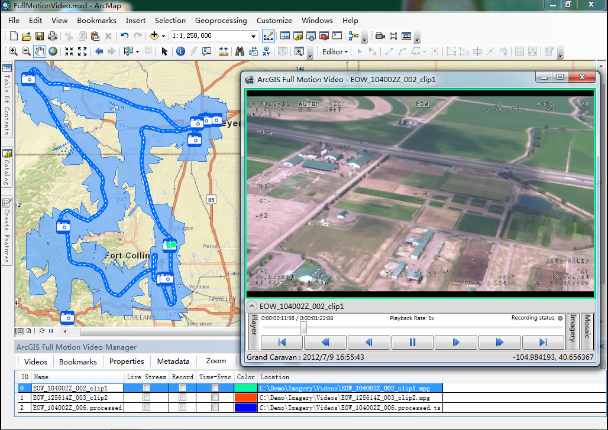This screenshot has width=608, height=430.
Task: Expand the video toolbar options arrow
Action: [417, 39]
